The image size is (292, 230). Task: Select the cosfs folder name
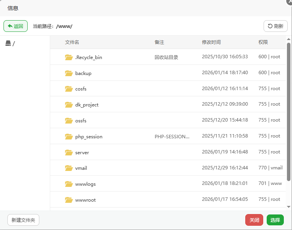click(x=81, y=89)
